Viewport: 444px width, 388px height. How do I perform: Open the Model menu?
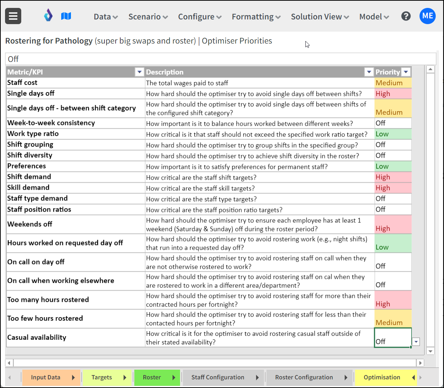coord(374,17)
